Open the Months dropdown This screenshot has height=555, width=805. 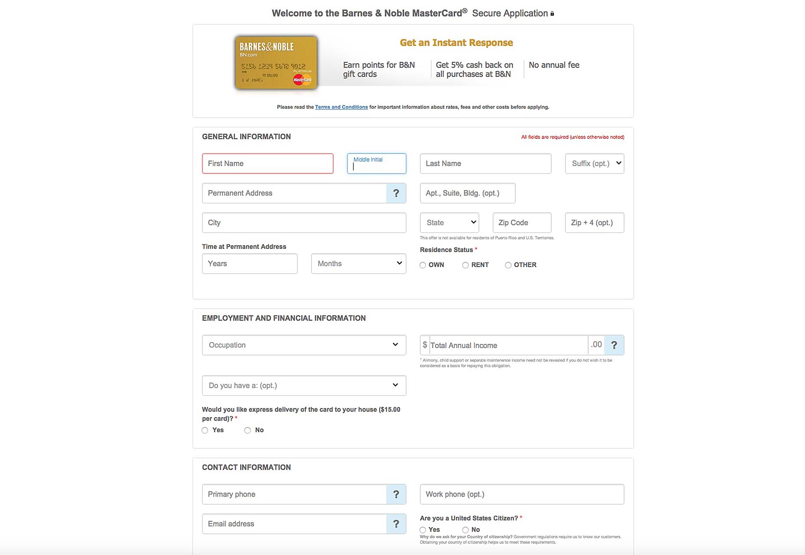[x=359, y=264]
